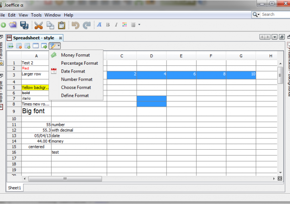Click the blue cell with value 10

click(x=241, y=75)
